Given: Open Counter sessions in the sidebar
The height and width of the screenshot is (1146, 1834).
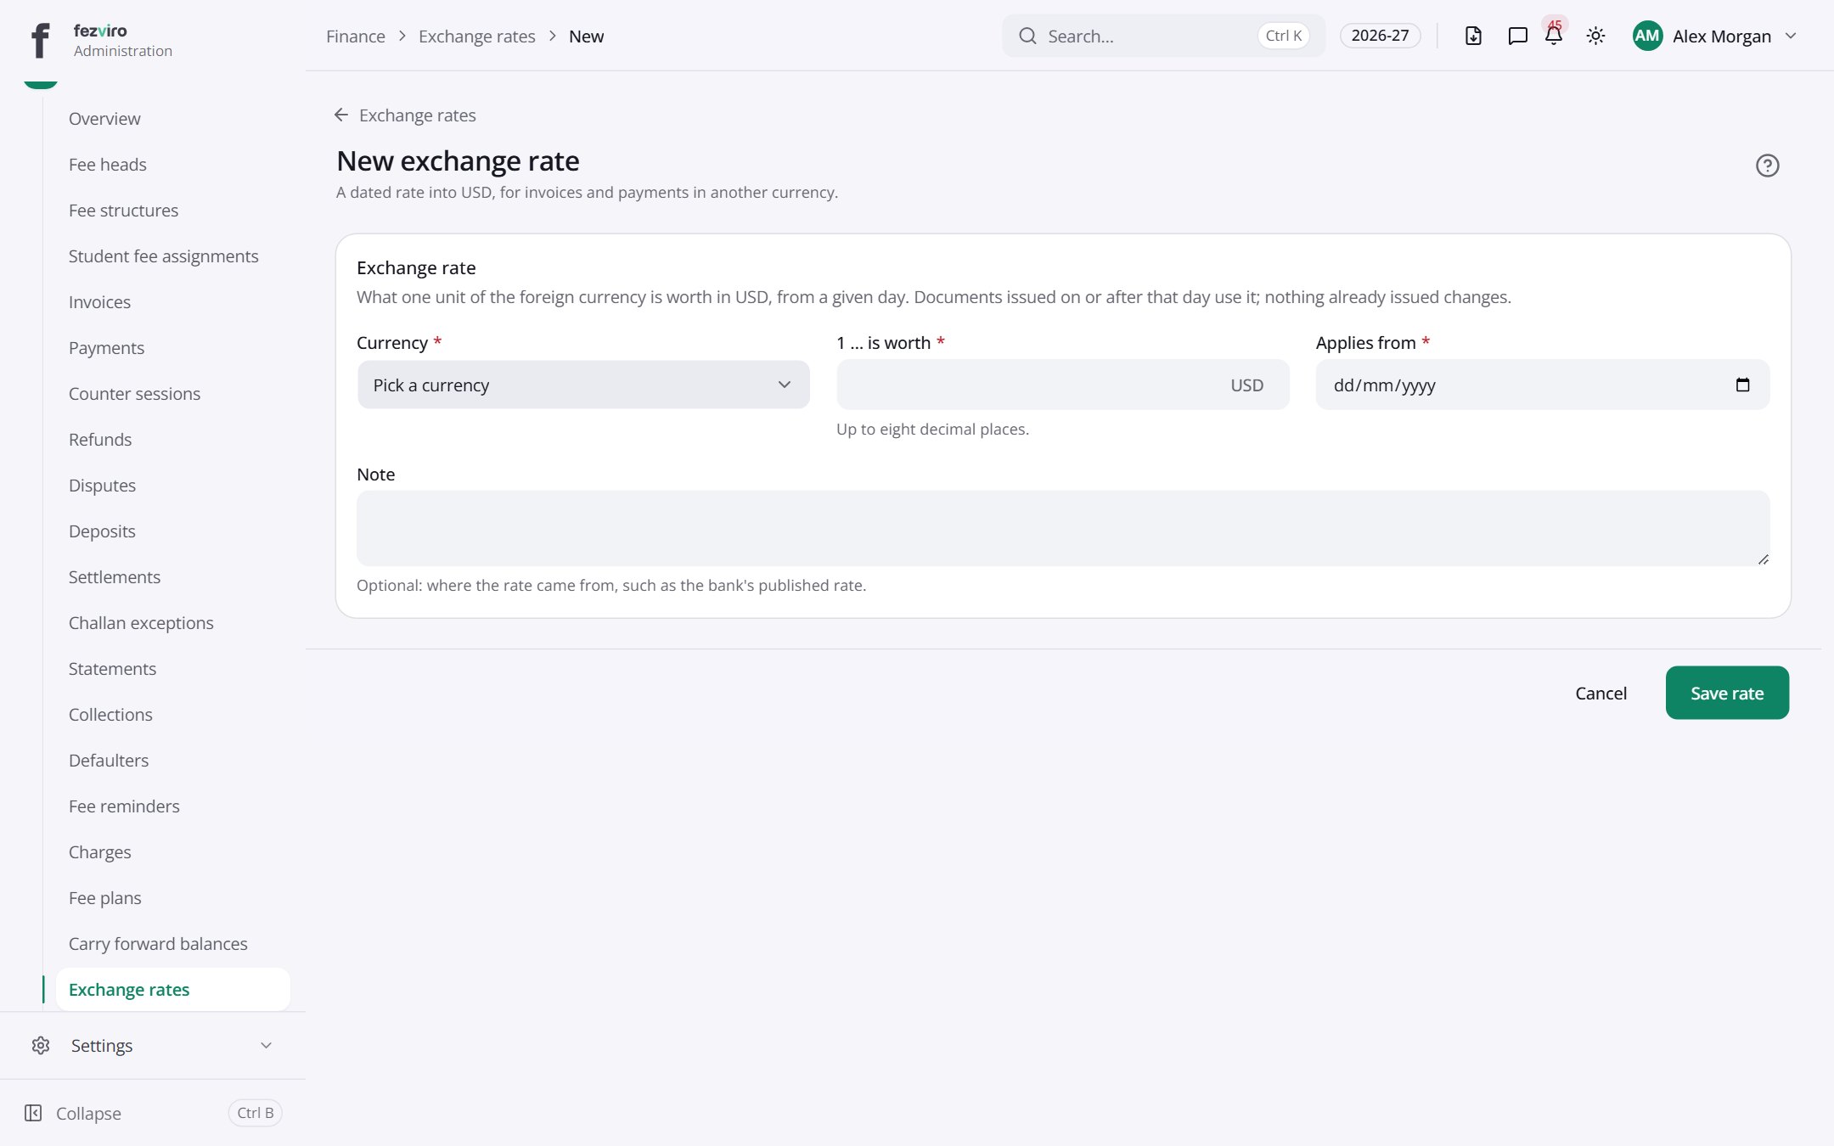Looking at the screenshot, I should pyautogui.click(x=172, y=393).
